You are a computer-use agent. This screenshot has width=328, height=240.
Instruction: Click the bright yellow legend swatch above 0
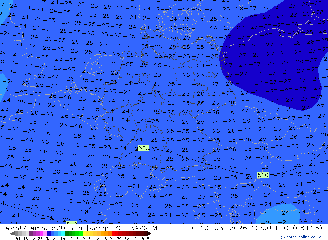pyautogui.click(x=85, y=233)
